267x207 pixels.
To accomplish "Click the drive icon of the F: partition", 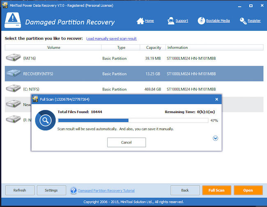I will [13, 119].
